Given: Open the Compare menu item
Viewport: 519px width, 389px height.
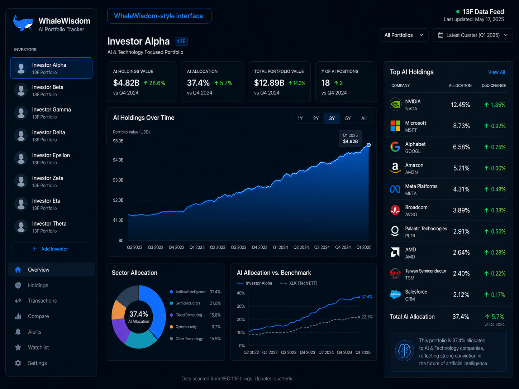Looking at the screenshot, I should pos(52,316).
